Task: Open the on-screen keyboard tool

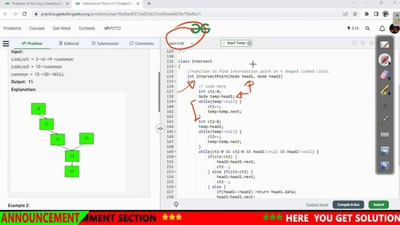Action: point(385,135)
